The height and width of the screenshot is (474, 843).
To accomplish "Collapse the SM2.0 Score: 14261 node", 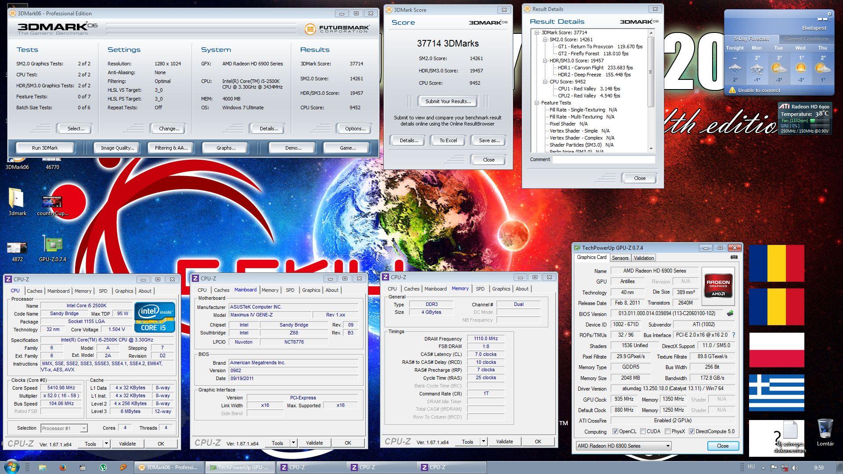I will (x=545, y=39).
